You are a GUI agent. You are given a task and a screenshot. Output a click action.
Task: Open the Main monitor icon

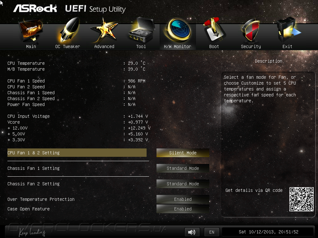pyautogui.click(x=31, y=31)
